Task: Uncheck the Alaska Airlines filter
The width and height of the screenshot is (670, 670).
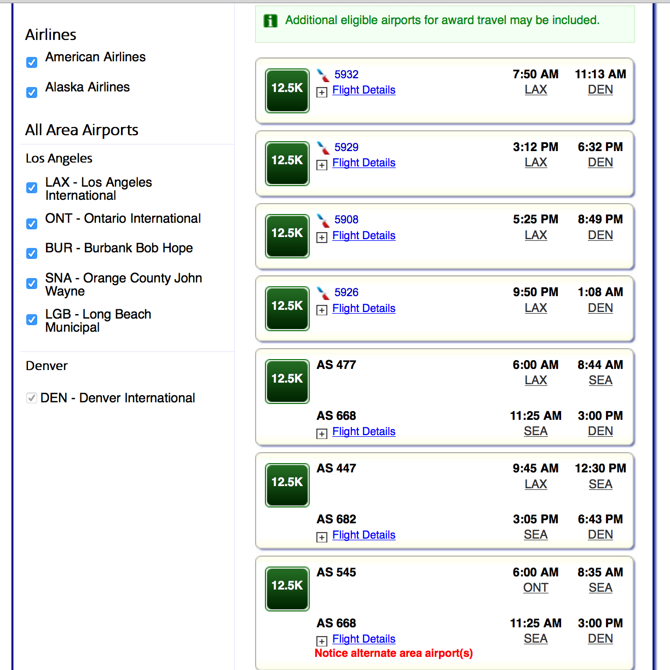Action: point(32,93)
